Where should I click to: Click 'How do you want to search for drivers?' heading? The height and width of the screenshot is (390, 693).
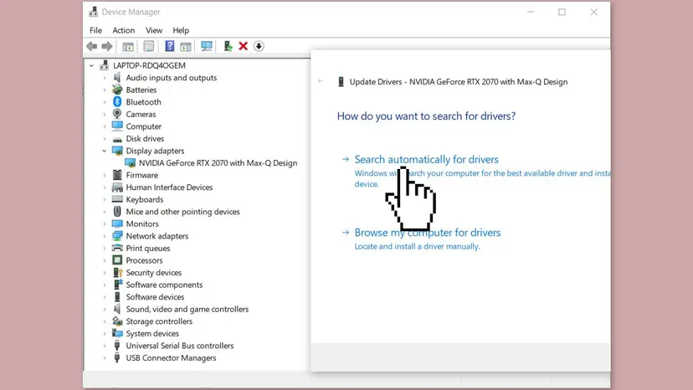click(x=426, y=115)
